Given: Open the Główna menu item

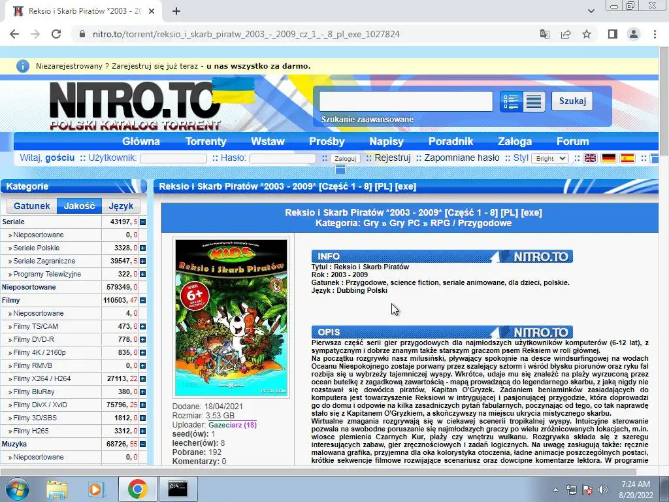Looking at the screenshot, I should click(x=141, y=141).
